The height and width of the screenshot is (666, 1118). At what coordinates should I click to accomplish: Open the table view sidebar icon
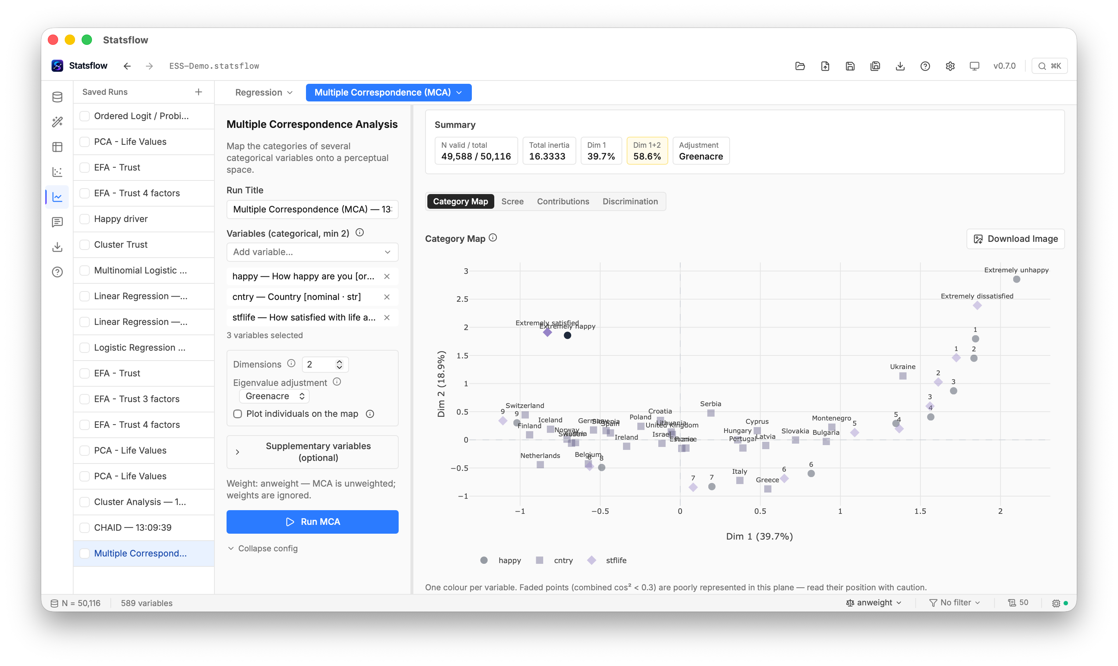click(57, 147)
